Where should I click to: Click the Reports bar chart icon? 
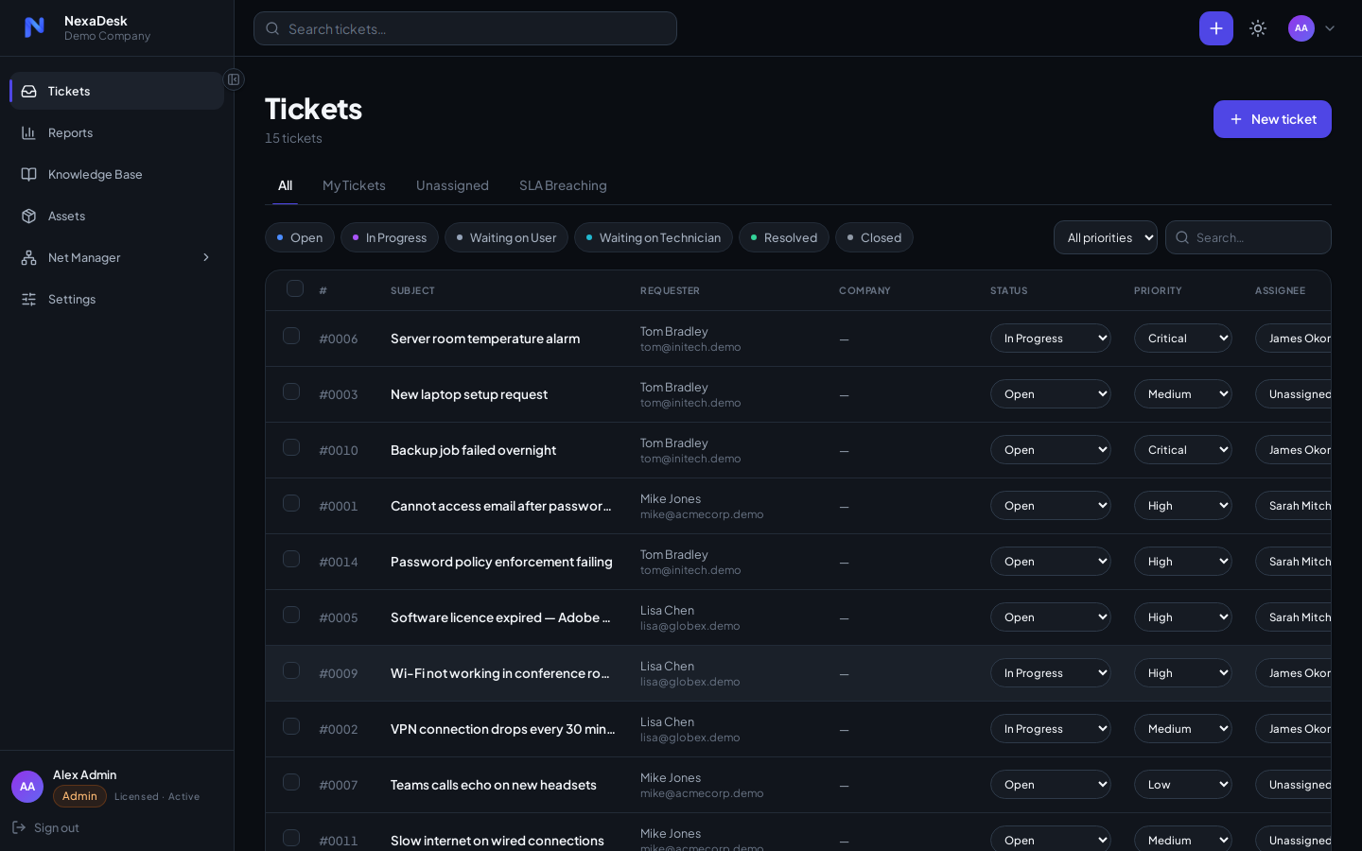pos(29,132)
